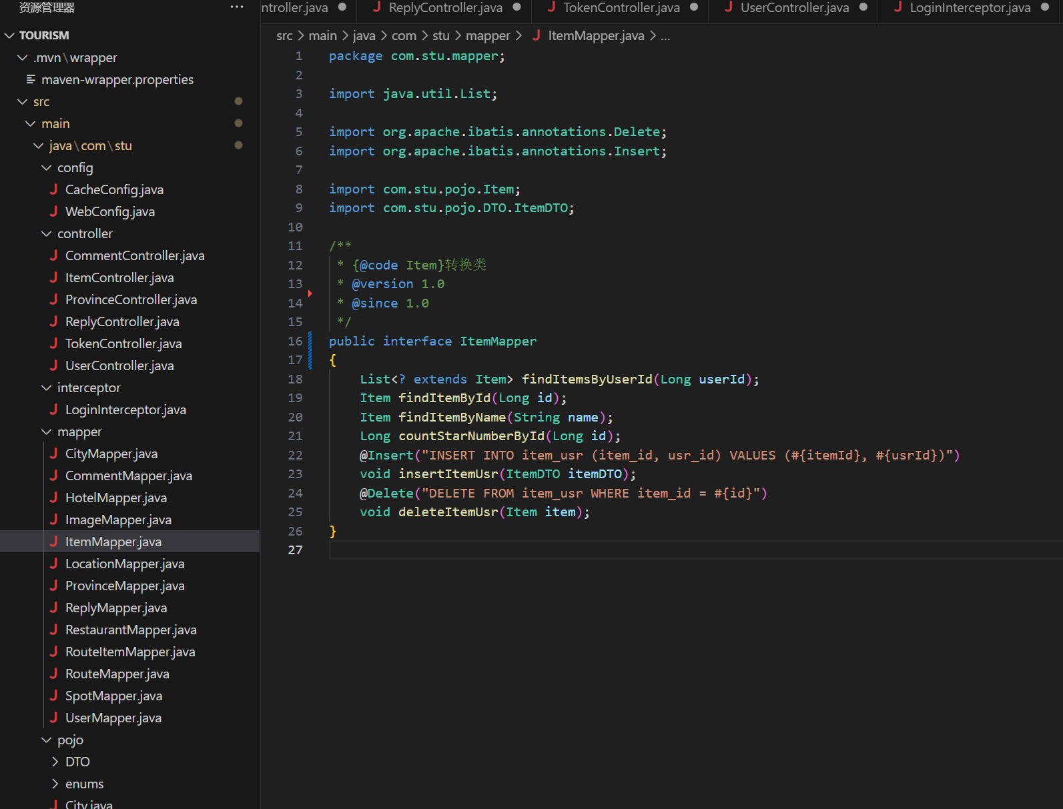Expand the DTO folder
1063x809 pixels.
(x=55, y=762)
